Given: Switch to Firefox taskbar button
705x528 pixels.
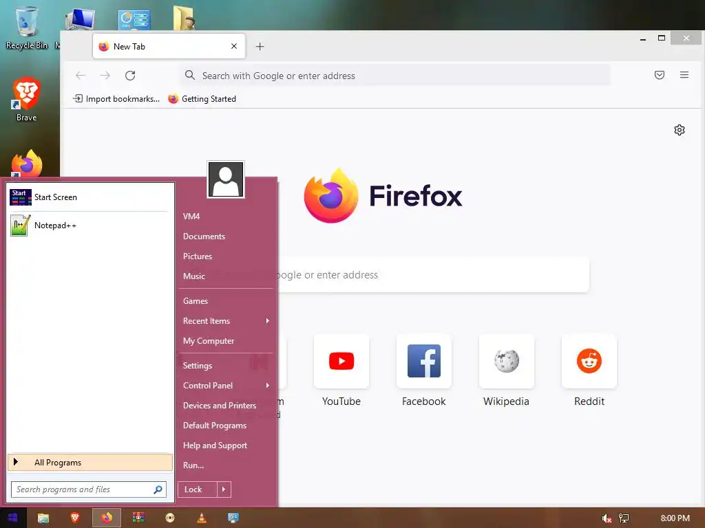Looking at the screenshot, I should tap(107, 518).
